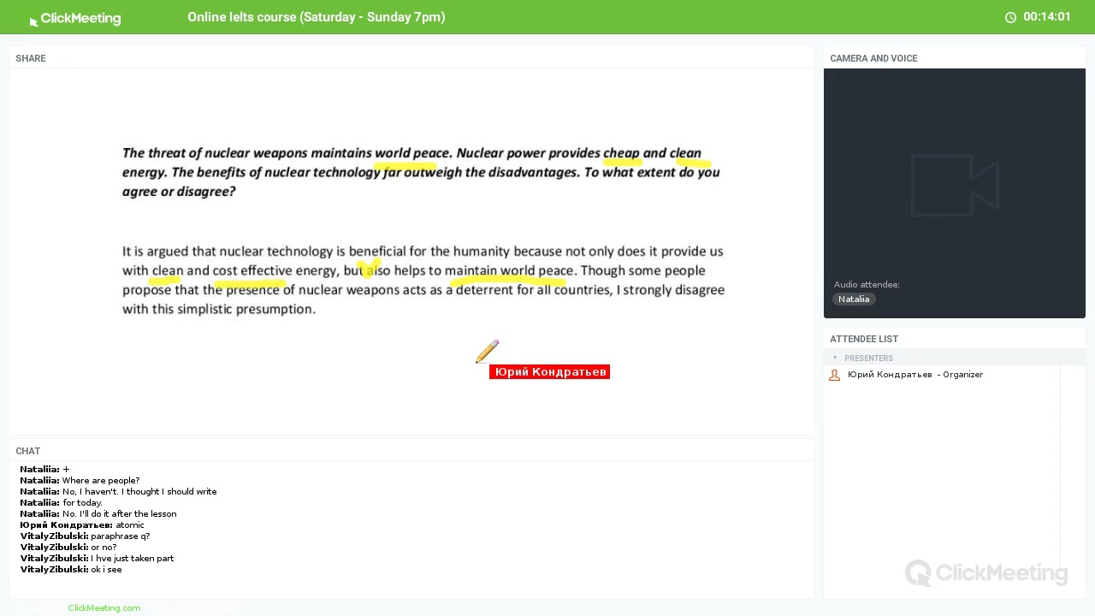Click chat message 'or no?'
1095x616 pixels.
point(104,547)
